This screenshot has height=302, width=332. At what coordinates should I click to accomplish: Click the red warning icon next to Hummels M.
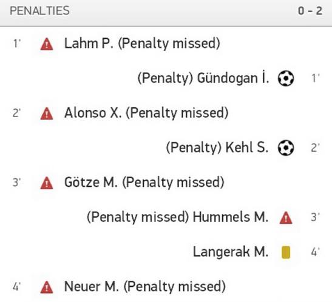tap(286, 218)
